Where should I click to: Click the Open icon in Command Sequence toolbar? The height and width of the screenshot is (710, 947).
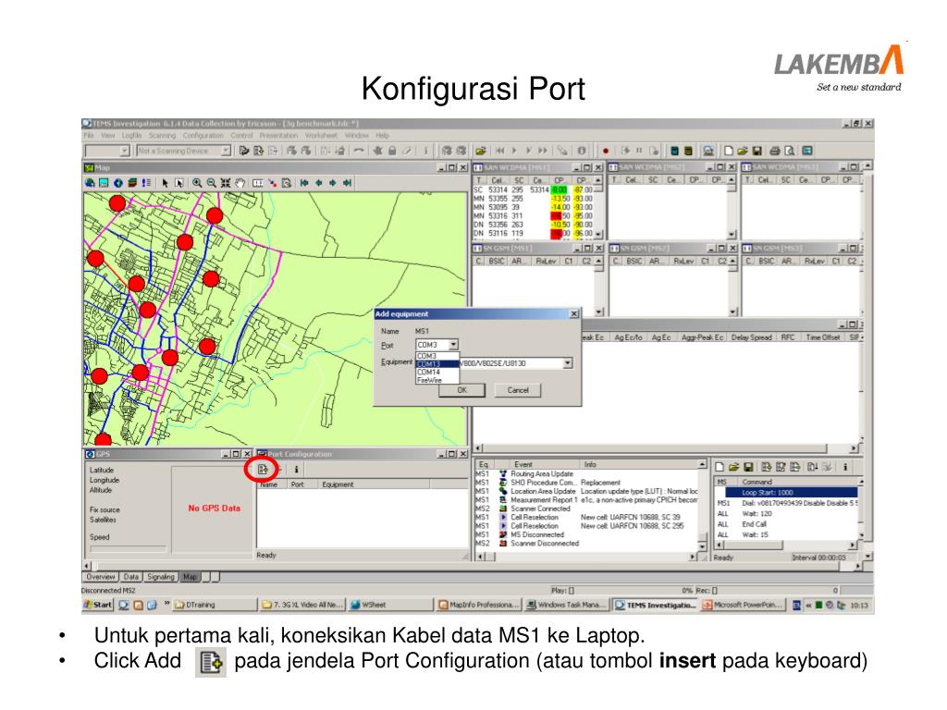(x=733, y=467)
